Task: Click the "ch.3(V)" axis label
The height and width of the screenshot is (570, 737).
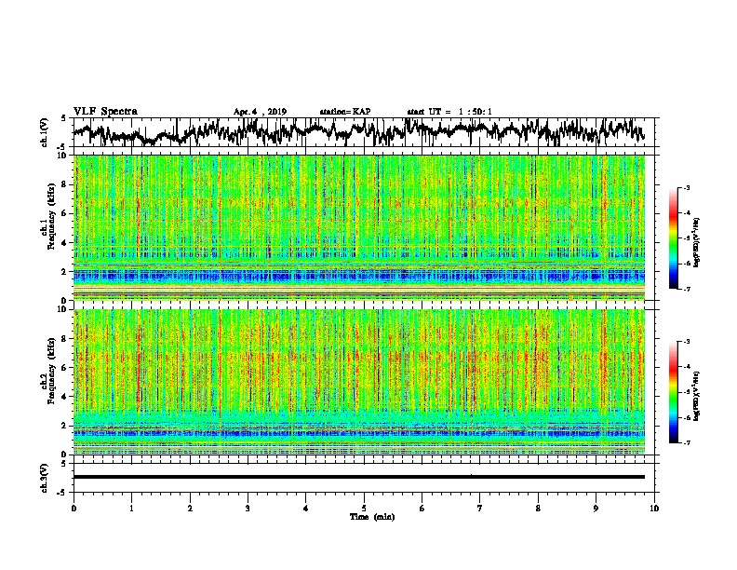Action: (x=45, y=478)
